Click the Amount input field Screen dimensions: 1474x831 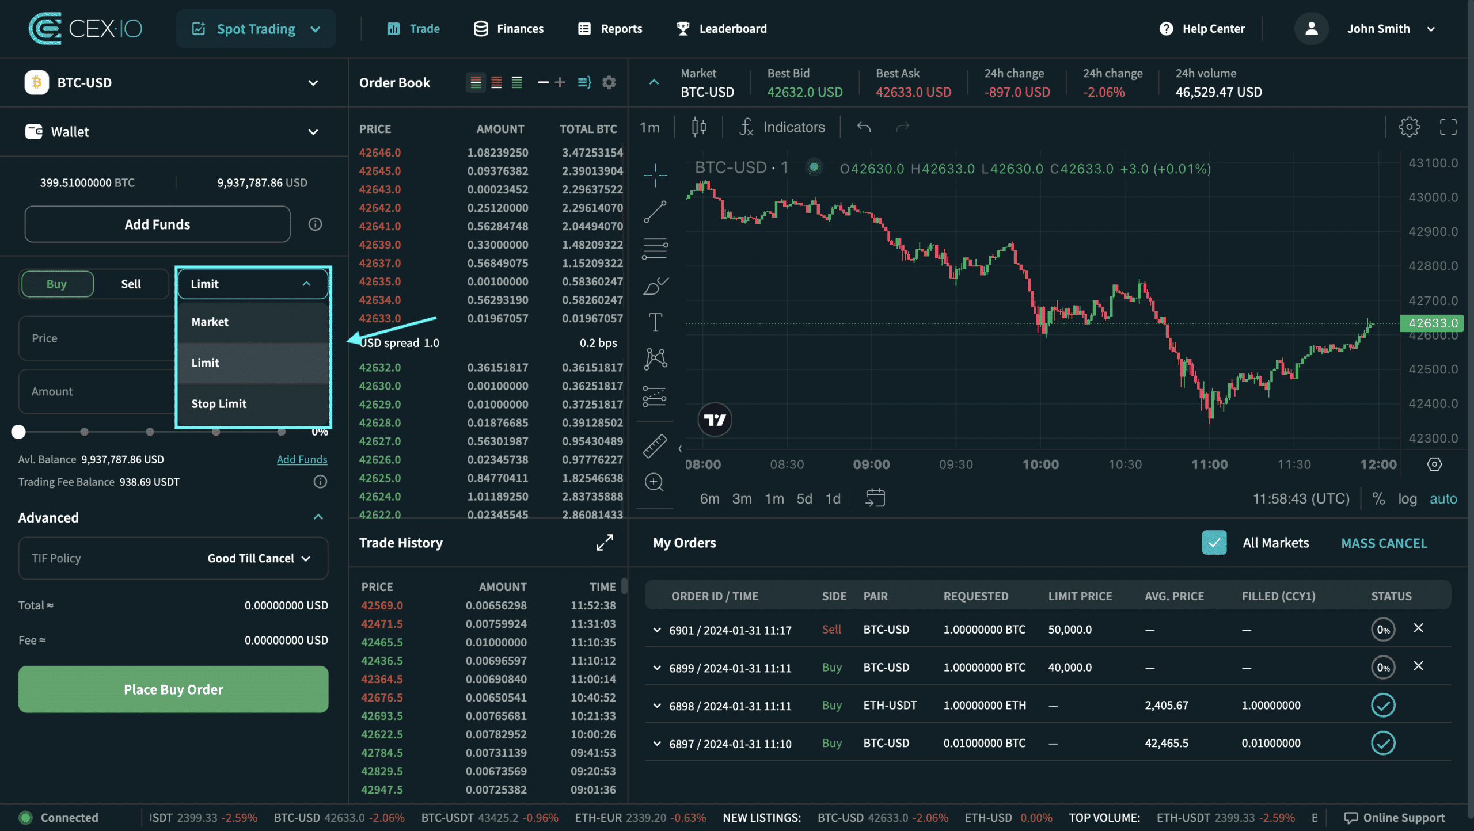pos(97,391)
